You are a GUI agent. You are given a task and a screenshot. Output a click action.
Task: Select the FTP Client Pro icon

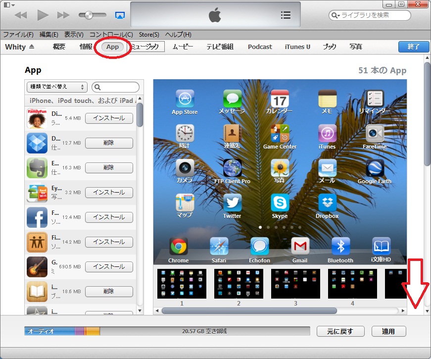pos(232,168)
